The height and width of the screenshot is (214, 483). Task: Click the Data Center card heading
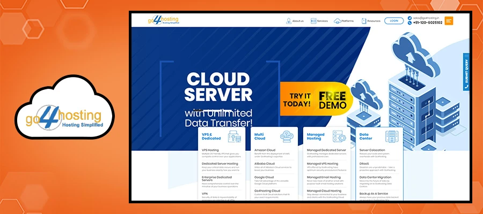pyautogui.click(x=365, y=136)
